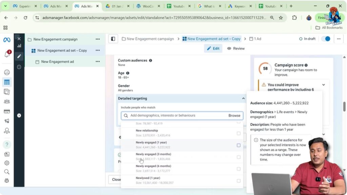Expand the performance improvement suggestion
The width and height of the screenshot is (347, 195).
tap(324, 85)
